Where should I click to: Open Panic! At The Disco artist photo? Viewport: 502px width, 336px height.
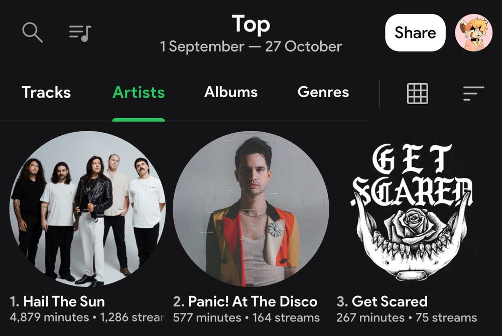point(251,209)
